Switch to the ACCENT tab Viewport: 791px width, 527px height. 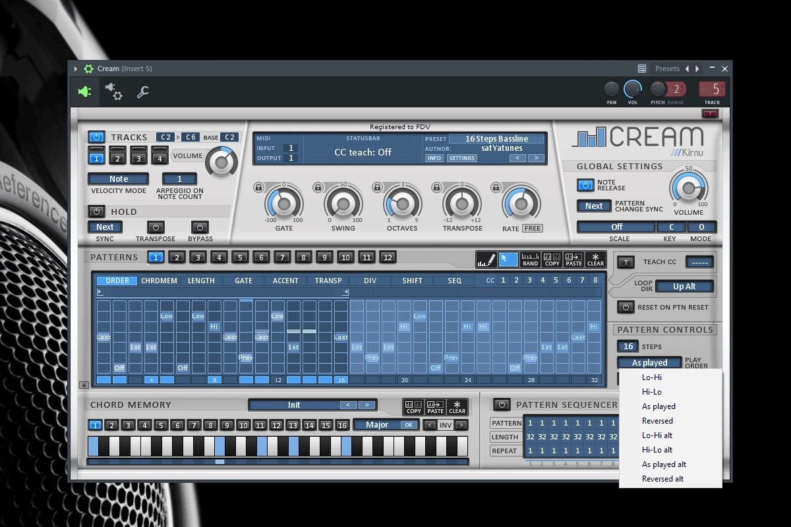coord(285,281)
